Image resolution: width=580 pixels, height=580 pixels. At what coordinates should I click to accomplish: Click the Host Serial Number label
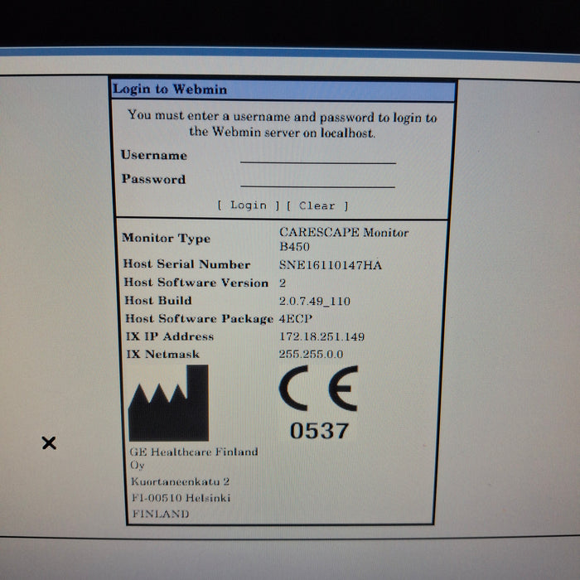(x=186, y=264)
